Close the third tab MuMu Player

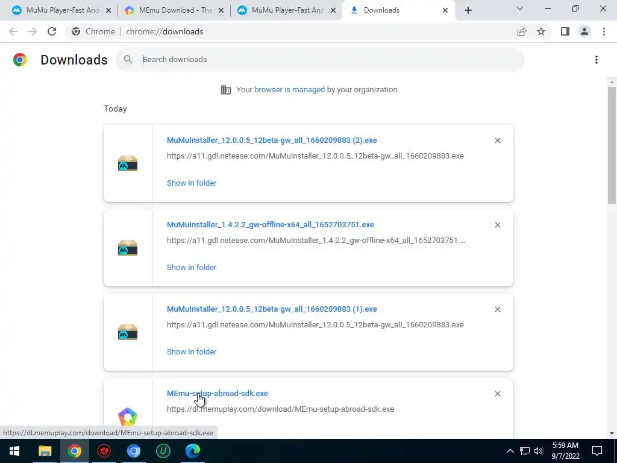pos(333,10)
